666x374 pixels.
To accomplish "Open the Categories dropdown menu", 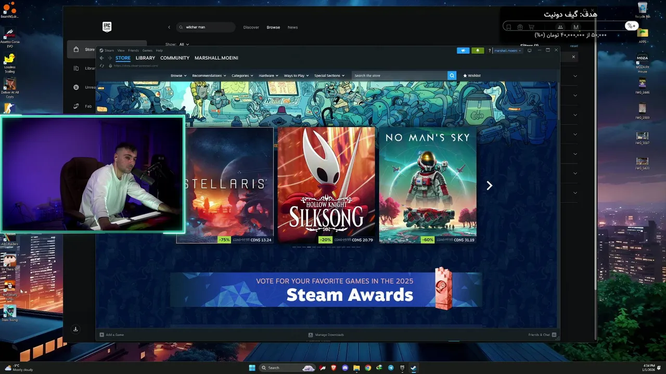I will (242, 75).
